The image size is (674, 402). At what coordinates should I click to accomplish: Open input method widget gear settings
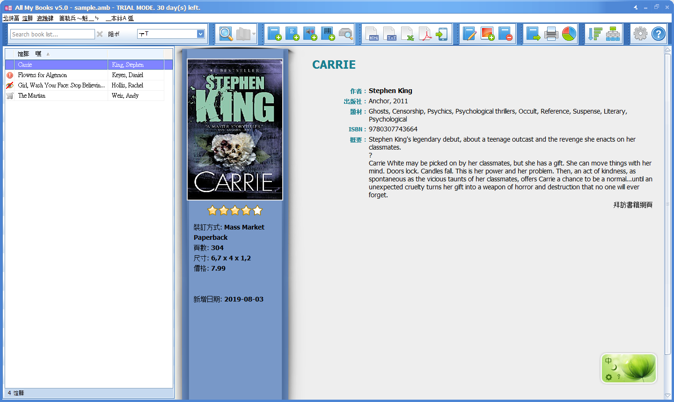click(608, 377)
